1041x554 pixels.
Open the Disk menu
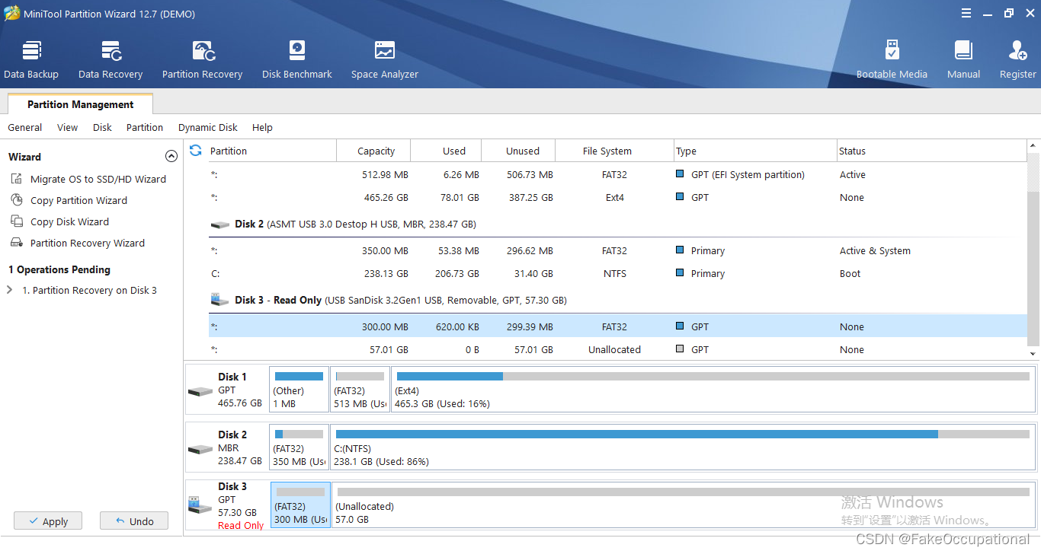[x=102, y=127]
